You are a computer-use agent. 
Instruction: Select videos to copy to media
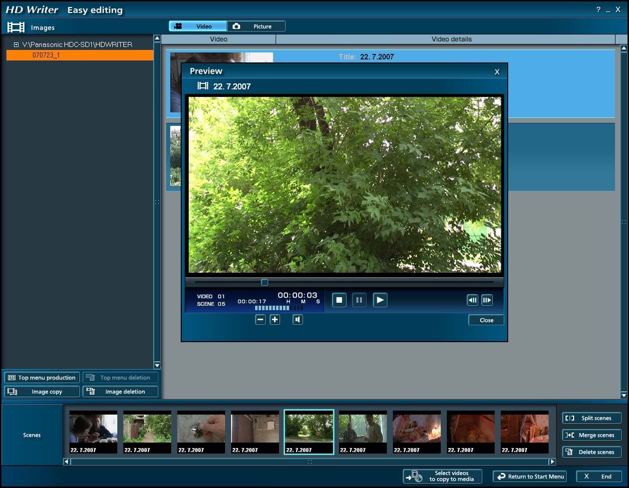[x=442, y=476]
